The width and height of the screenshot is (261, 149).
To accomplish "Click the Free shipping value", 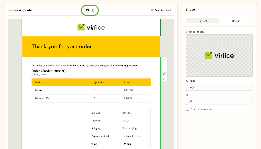I will coord(129,128).
